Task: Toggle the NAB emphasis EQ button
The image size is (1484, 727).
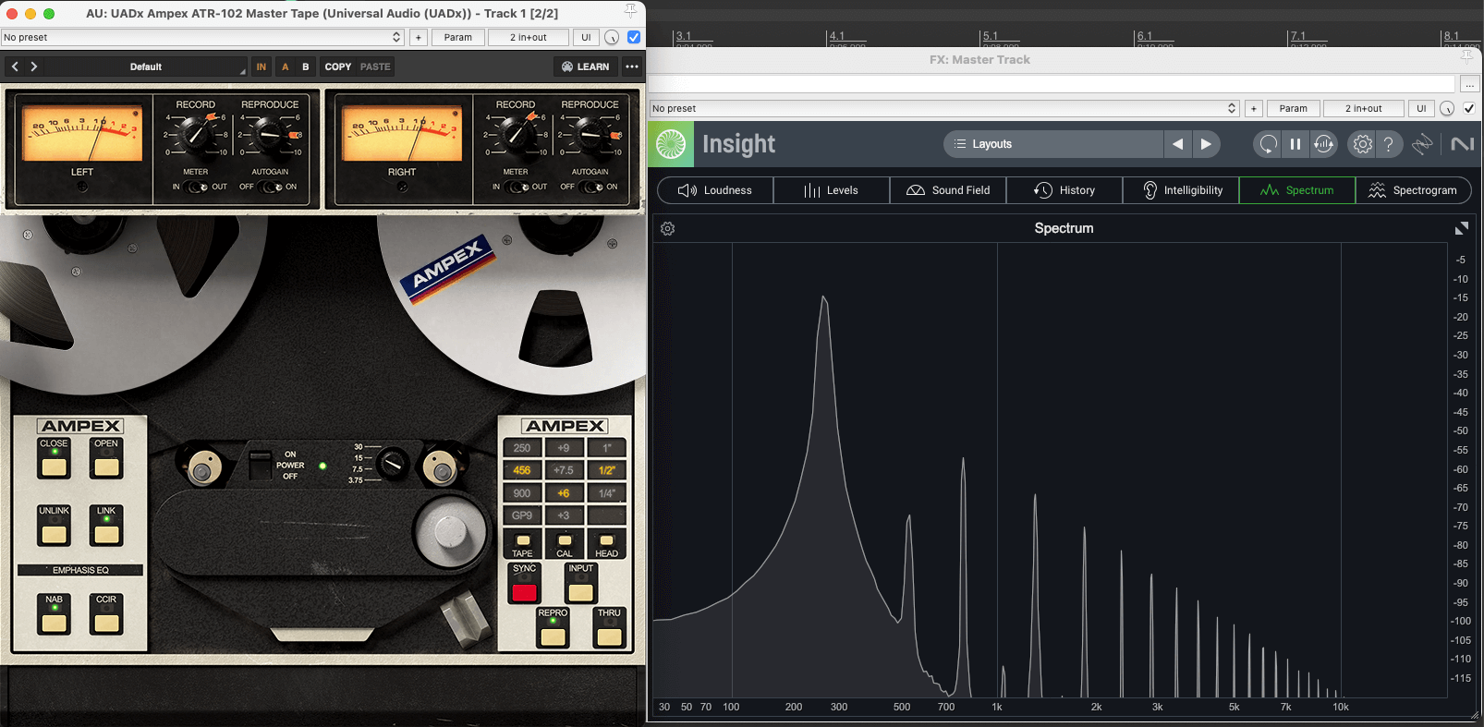Action: point(55,622)
